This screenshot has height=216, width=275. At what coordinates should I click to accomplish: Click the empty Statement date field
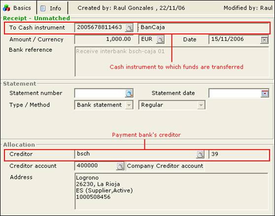[x=235, y=93]
